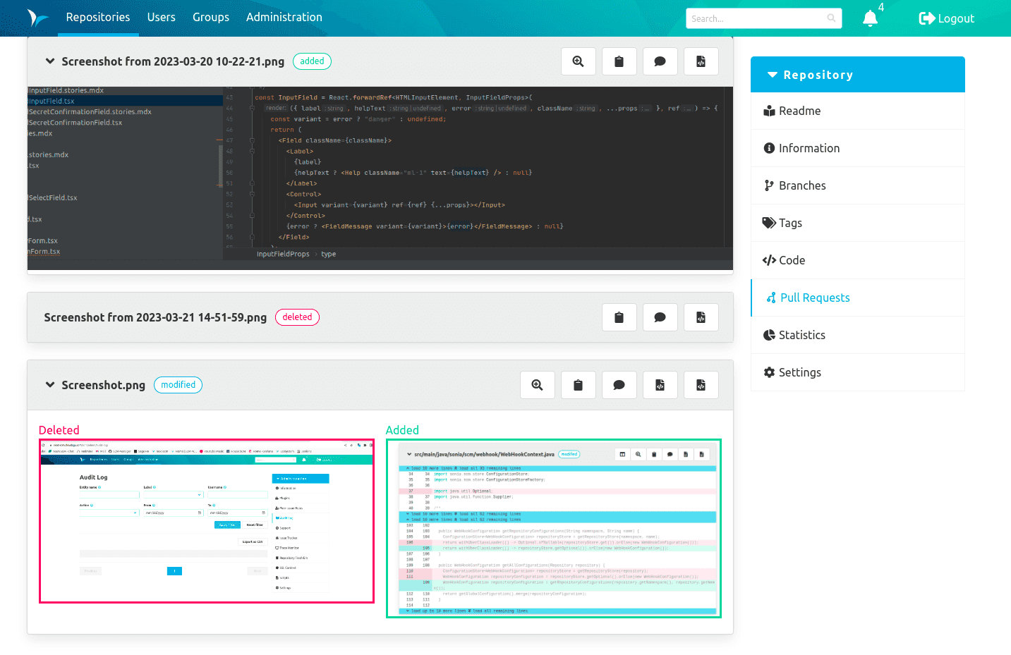Collapse the Screenshot from 2023-03-20 10-22-21.png diff

click(49, 61)
